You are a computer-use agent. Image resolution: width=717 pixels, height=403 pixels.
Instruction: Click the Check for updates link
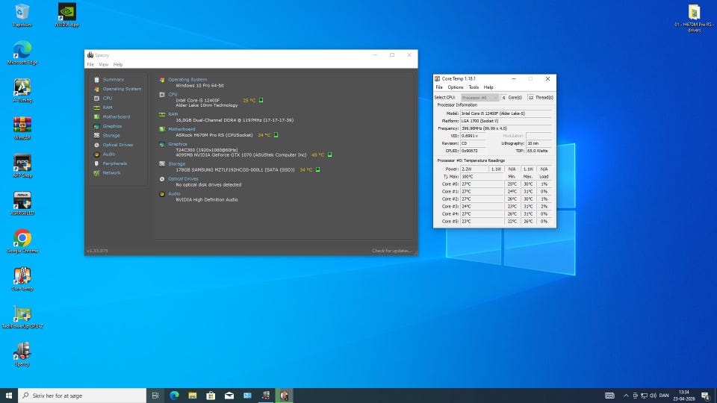391,251
